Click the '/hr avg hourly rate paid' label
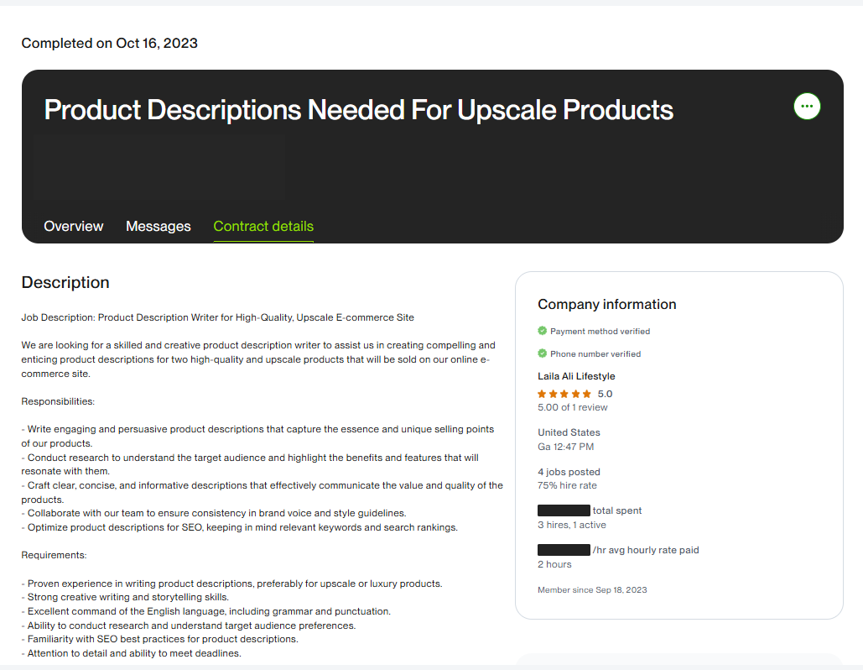The width and height of the screenshot is (863, 670). click(x=646, y=550)
